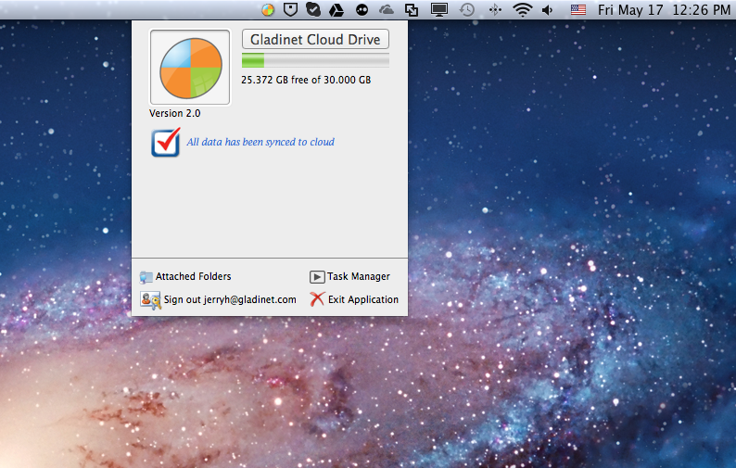Click the All data has been synced link
736x468 pixels.
tap(260, 142)
